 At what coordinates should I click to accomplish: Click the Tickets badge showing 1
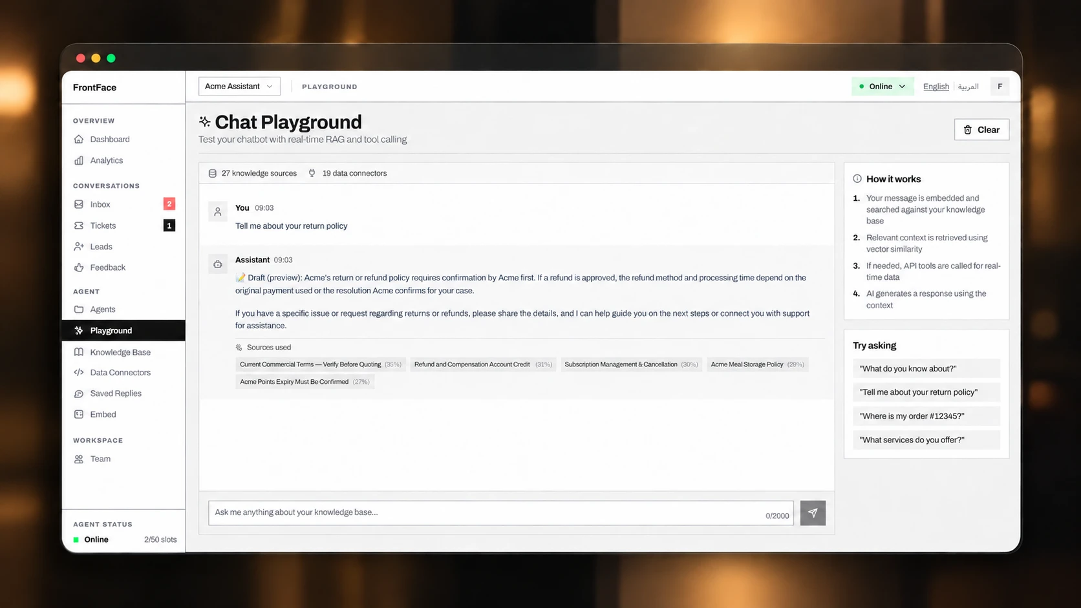point(169,225)
